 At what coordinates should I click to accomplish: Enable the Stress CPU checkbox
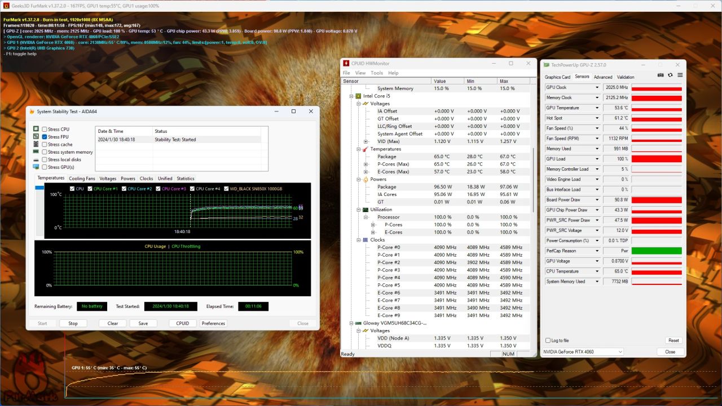point(45,130)
